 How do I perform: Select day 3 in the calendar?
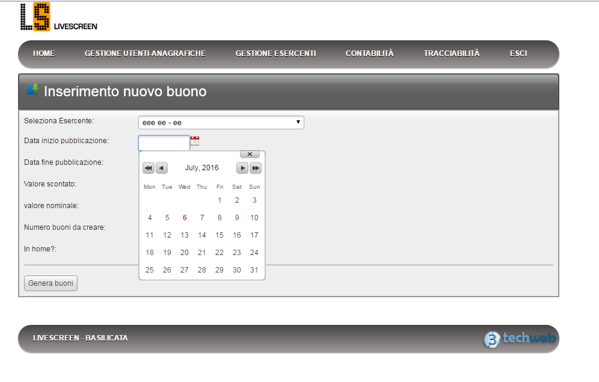254,200
